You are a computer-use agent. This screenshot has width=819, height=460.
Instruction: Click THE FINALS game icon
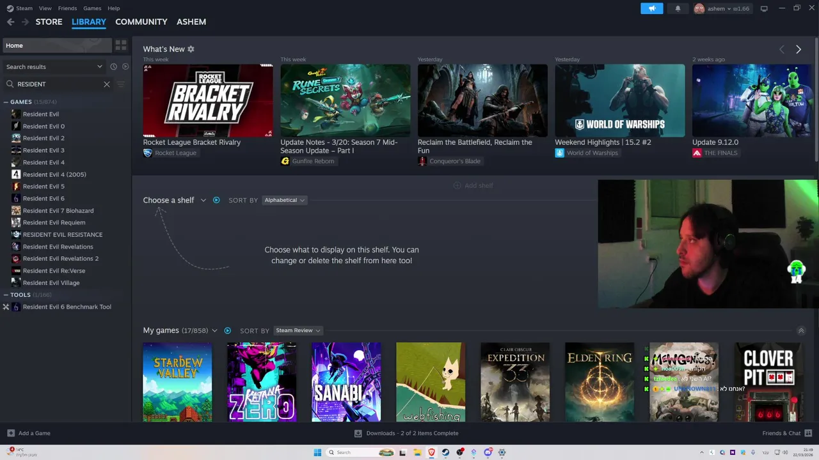pyautogui.click(x=697, y=153)
